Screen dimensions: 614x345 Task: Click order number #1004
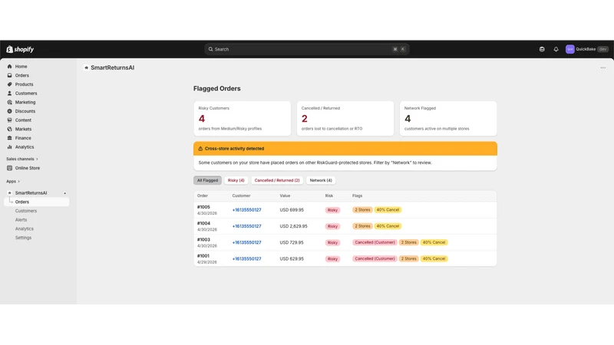pos(203,223)
